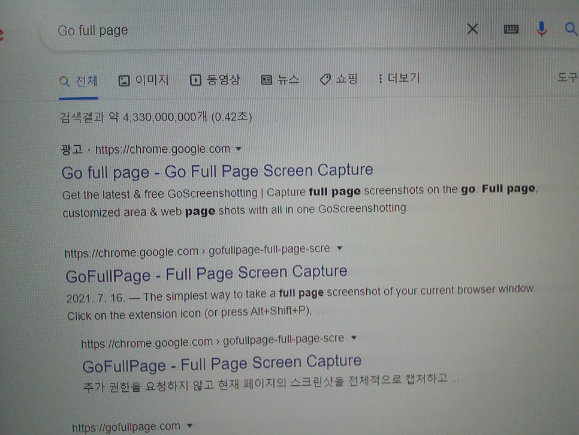Switch to the 이미지 (Images) tab

pyautogui.click(x=143, y=80)
